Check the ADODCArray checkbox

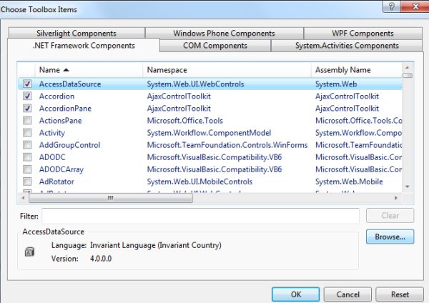tap(27, 169)
